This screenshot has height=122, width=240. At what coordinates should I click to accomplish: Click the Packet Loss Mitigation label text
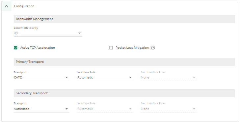pyautogui.click(x=132, y=48)
